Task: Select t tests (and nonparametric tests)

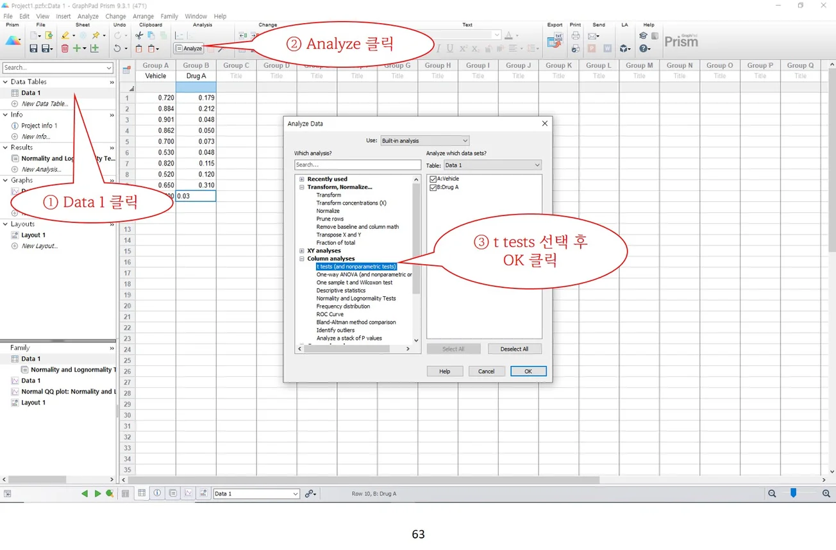Action: [356, 267]
